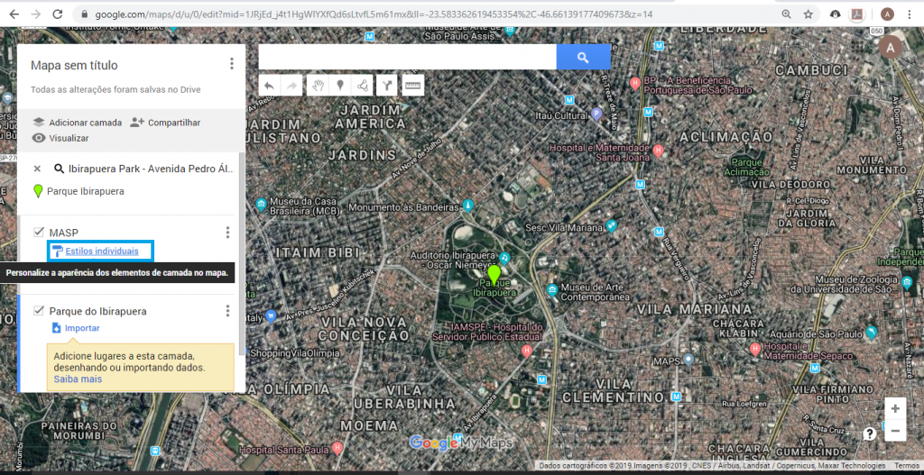The width and height of the screenshot is (924, 475).
Task: Click the side panel vertical scrollbar
Action: (240, 252)
